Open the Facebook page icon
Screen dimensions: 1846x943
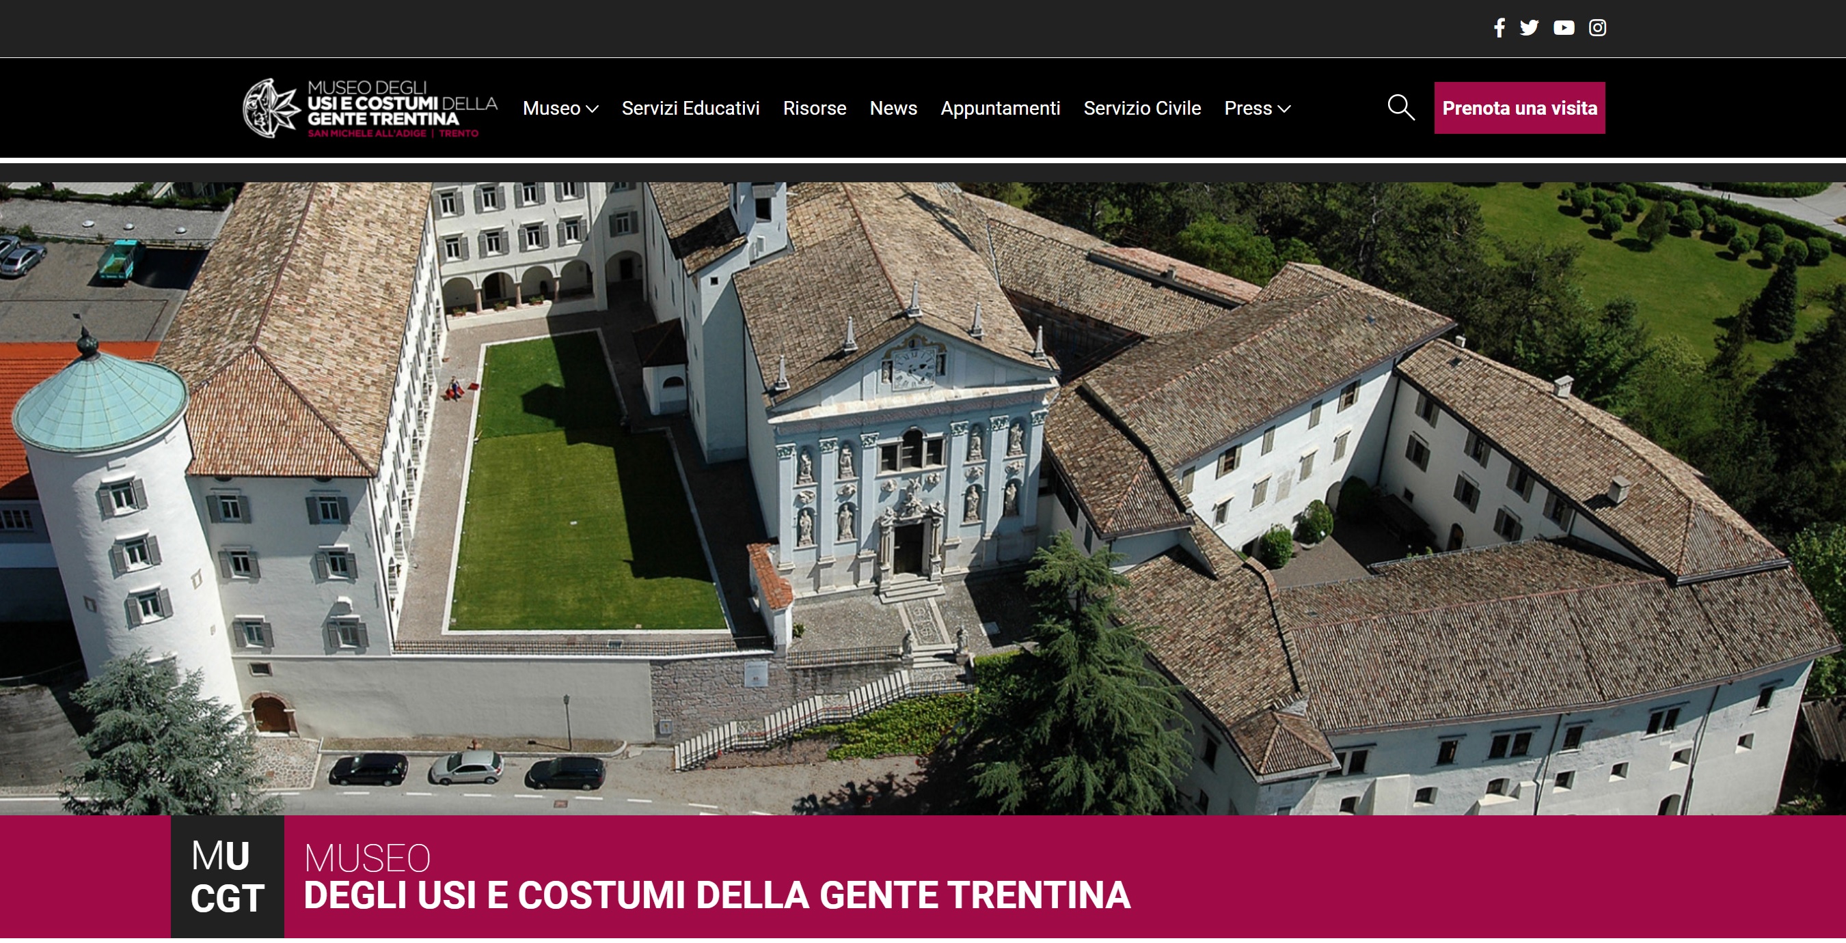coord(1498,28)
